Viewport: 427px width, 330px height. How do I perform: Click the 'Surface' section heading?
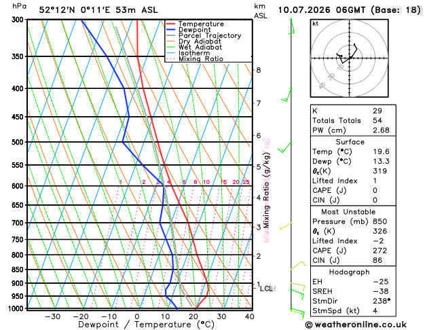coord(350,142)
